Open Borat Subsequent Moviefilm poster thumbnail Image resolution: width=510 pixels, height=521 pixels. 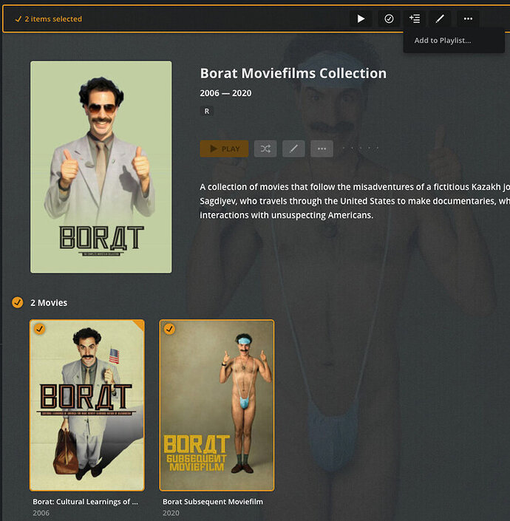tap(217, 405)
